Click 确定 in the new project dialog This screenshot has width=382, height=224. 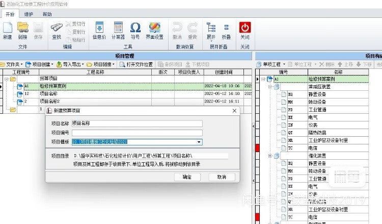187,177
